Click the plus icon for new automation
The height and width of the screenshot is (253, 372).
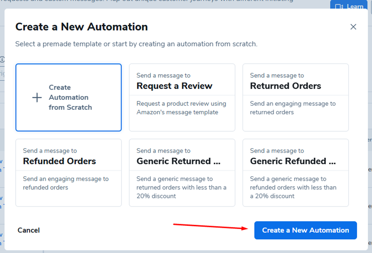[x=37, y=97]
